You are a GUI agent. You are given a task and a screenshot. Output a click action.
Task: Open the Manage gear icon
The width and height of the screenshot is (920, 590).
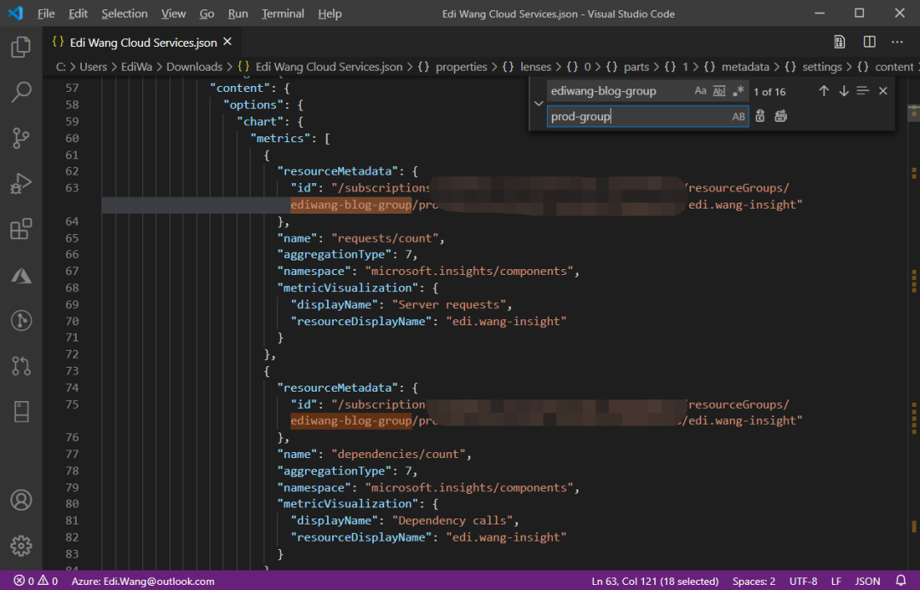pyautogui.click(x=21, y=546)
